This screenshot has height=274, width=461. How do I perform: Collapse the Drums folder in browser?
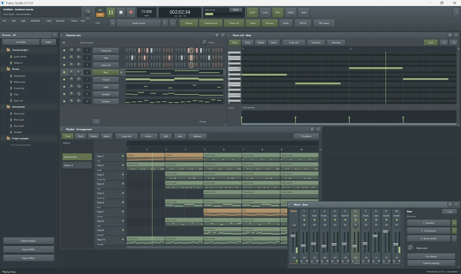tap(3, 69)
